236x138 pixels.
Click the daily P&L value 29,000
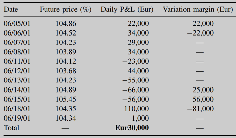138,42
